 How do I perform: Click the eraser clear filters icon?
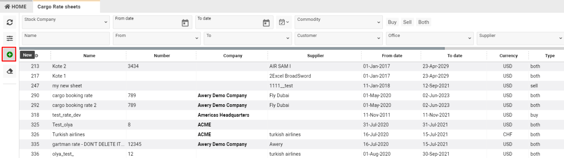click(10, 71)
